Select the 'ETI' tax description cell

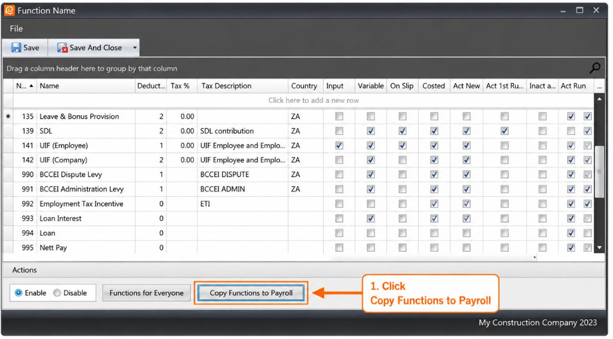pyautogui.click(x=242, y=203)
